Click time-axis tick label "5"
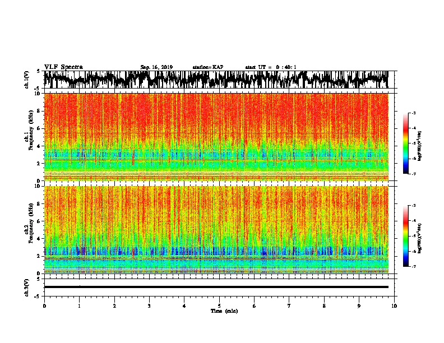 [219, 306]
